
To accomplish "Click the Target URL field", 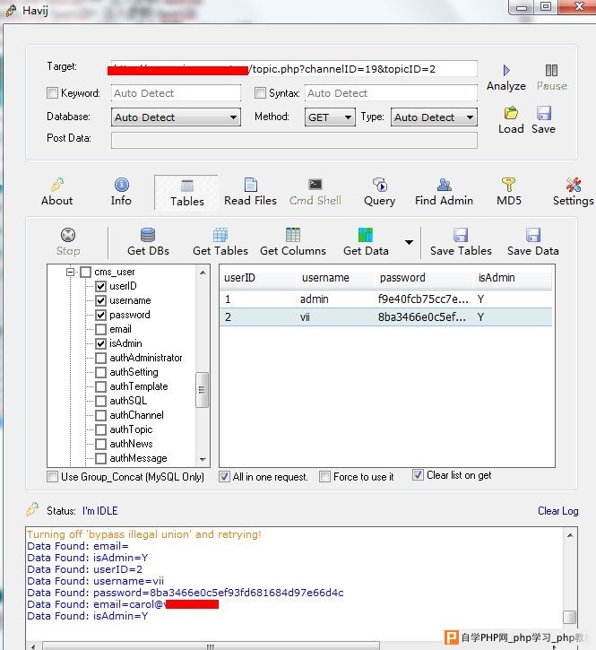I will (x=294, y=69).
